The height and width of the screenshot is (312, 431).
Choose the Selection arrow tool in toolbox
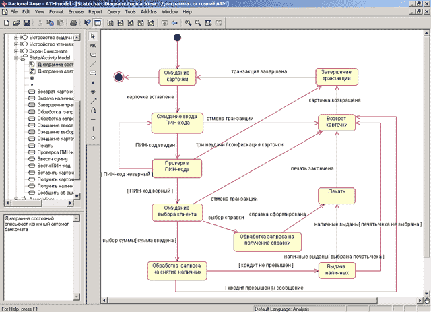93,36
